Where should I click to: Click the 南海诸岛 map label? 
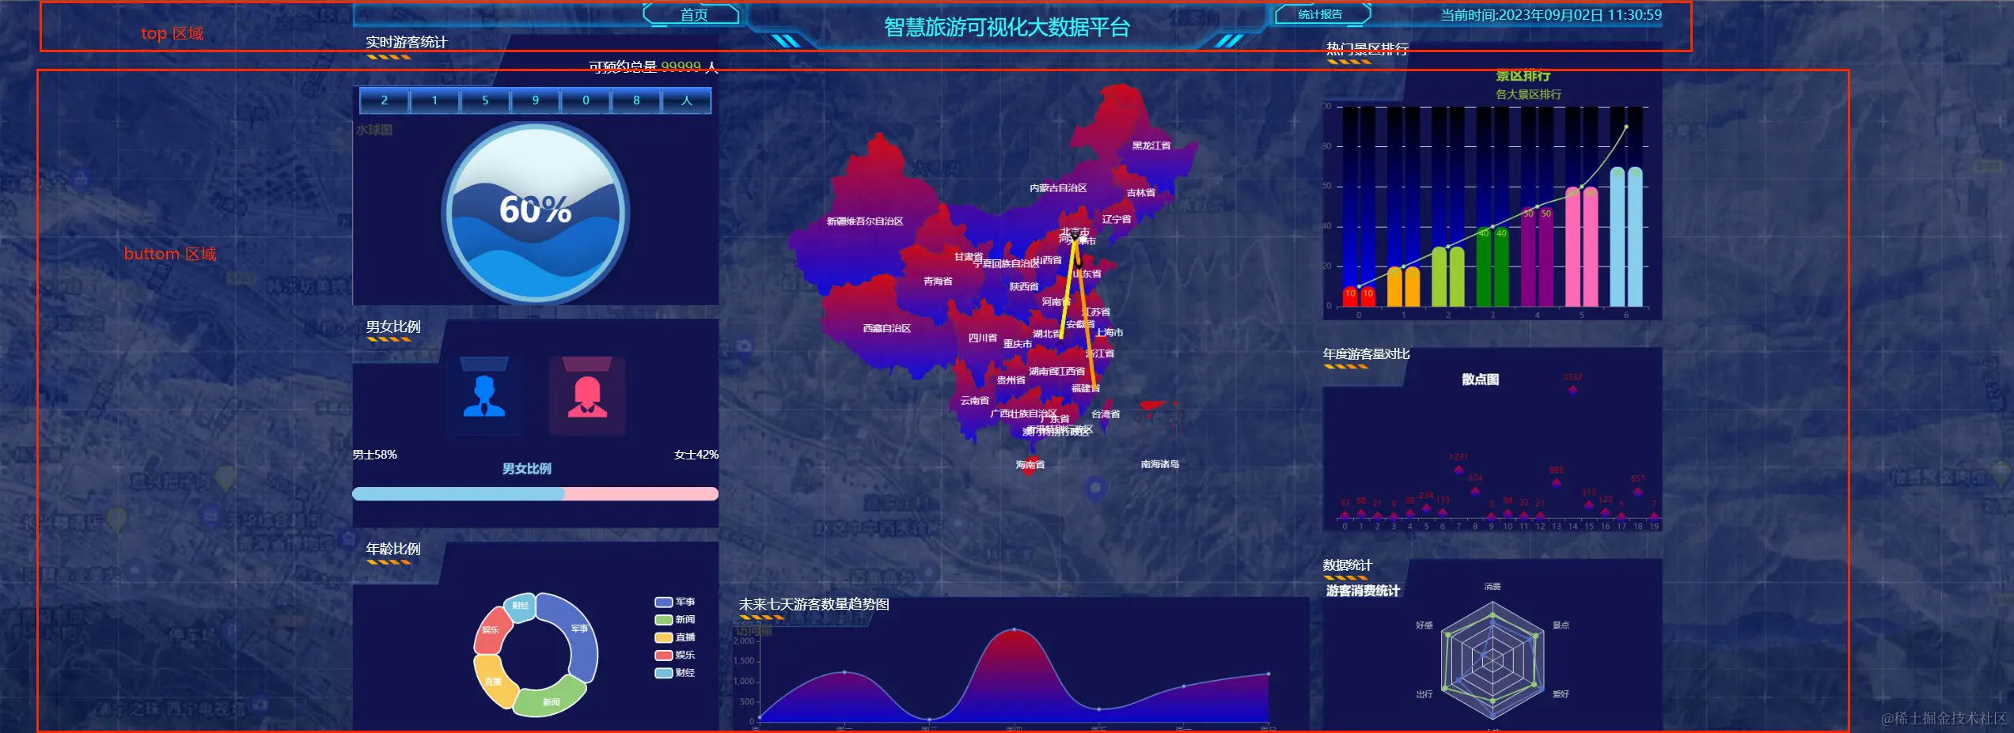1160,464
